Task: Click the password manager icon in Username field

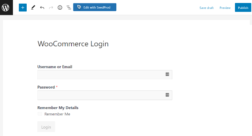Action: tap(167, 74)
